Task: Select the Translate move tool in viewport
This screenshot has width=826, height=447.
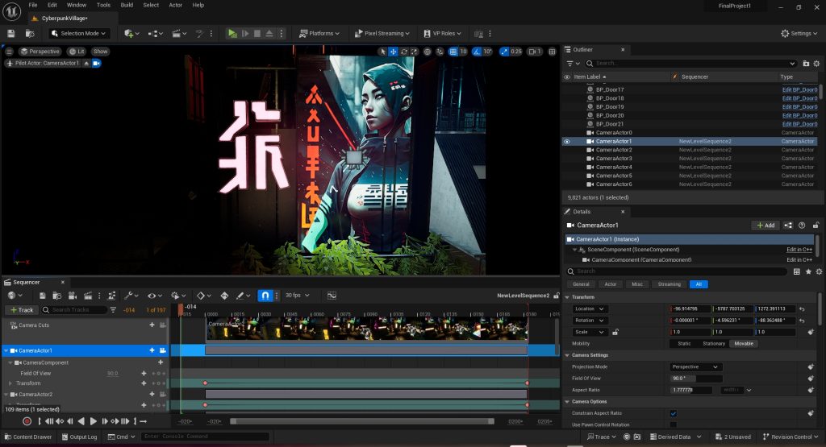Action: (x=393, y=52)
